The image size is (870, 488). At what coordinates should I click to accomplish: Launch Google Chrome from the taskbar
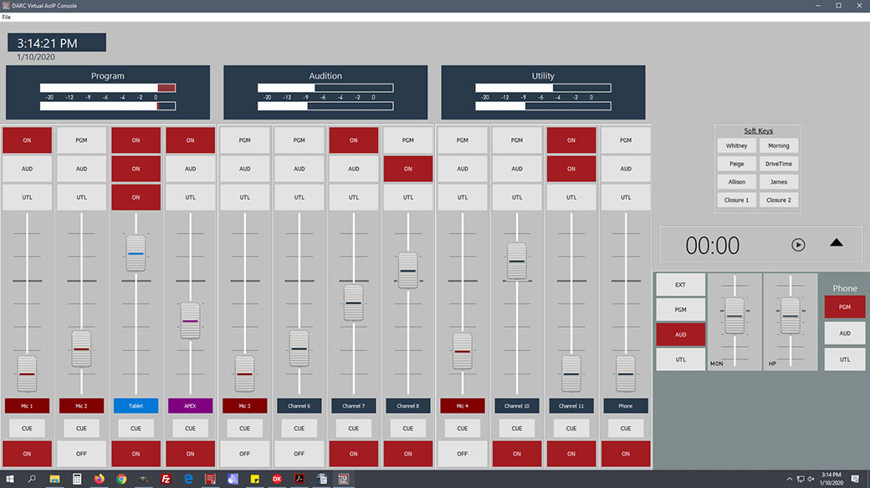(x=121, y=479)
